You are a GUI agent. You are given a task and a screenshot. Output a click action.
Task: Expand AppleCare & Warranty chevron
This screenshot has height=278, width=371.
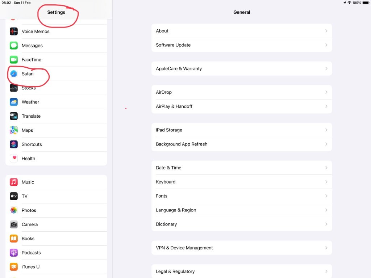[x=326, y=68]
